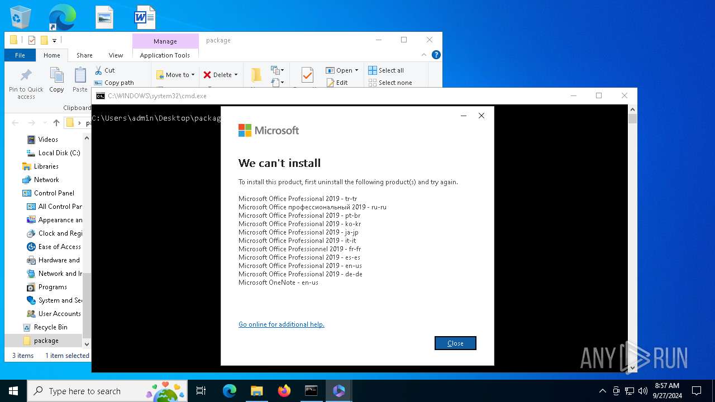The image size is (715, 402).
Task: Open the Open dropdown in ribbon
Action: 342,70
